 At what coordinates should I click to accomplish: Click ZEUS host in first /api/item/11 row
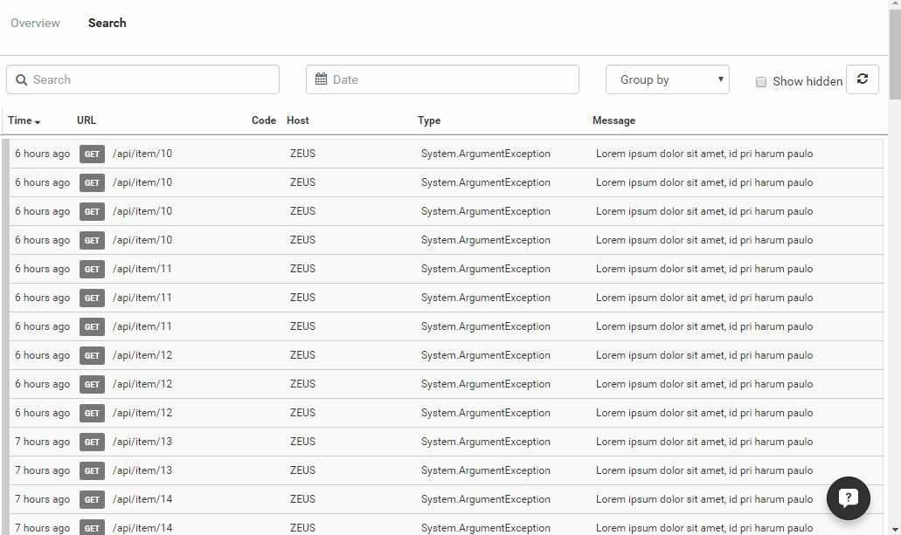tap(303, 269)
